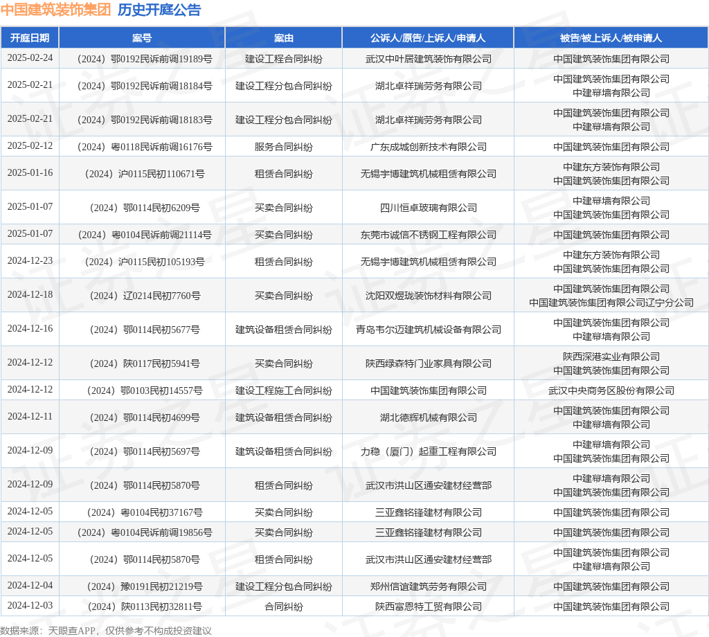The height and width of the screenshot is (637, 709).
Task: Select the 案由 column header
Action: 283,38
